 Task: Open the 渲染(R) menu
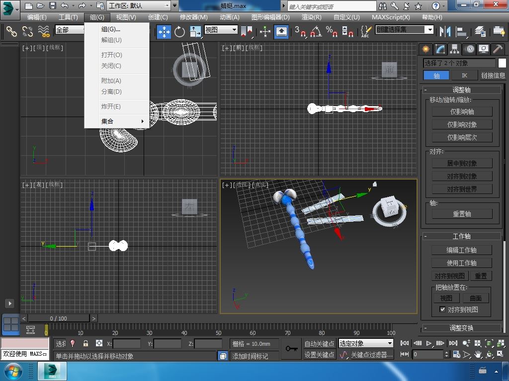pos(311,17)
